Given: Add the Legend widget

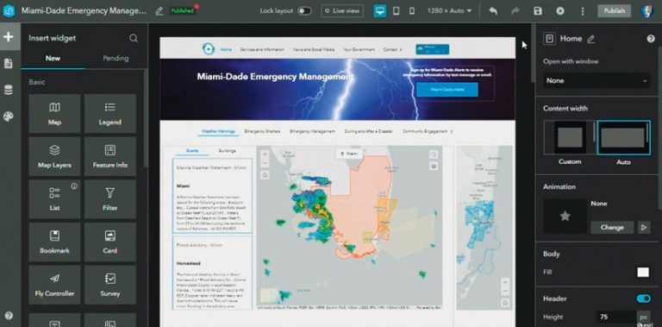Looking at the screenshot, I should coord(109,113).
